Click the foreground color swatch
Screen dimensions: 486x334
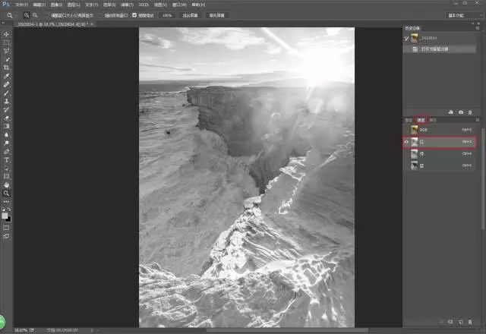6,216
